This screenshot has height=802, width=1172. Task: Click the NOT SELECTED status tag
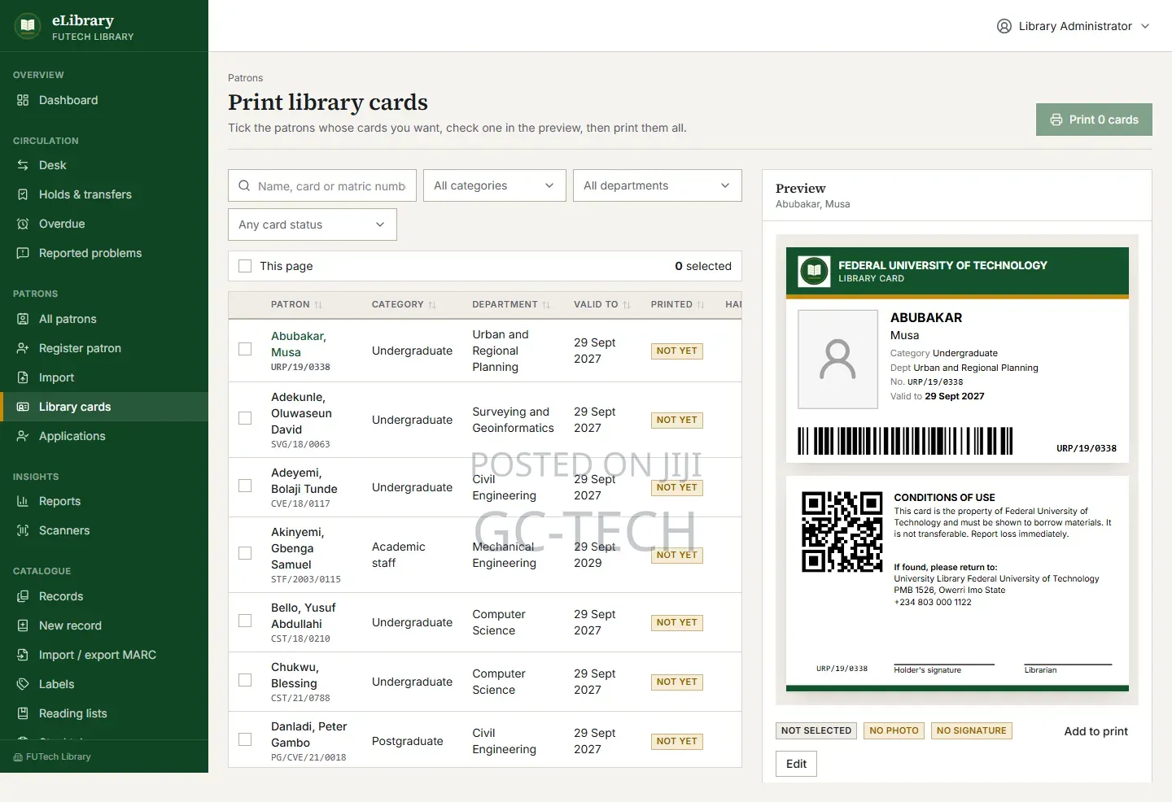816,730
